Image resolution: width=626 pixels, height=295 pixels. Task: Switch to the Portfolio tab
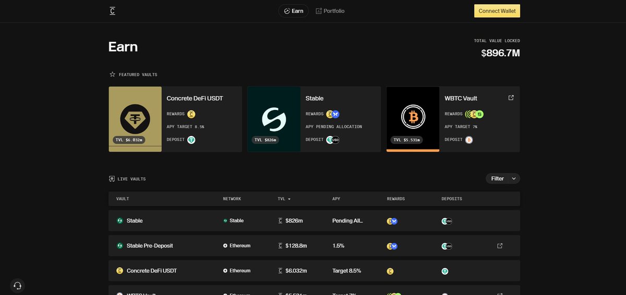pyautogui.click(x=330, y=11)
